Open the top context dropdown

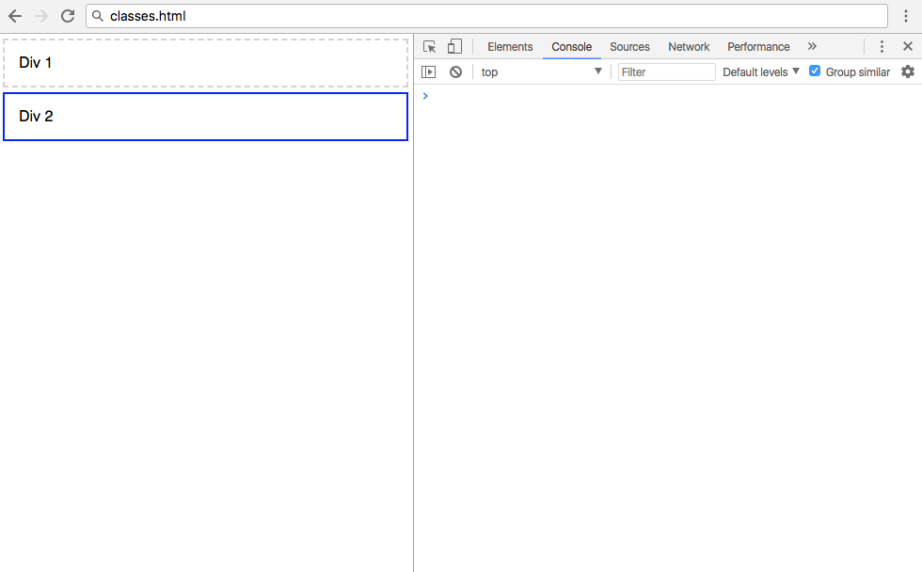pos(541,71)
